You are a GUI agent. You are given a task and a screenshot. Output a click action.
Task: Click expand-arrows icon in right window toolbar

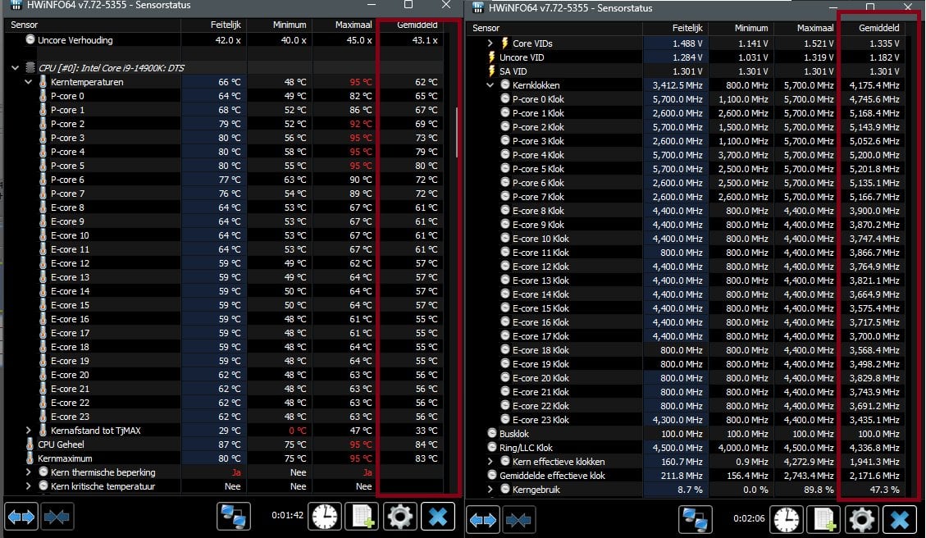(x=483, y=520)
